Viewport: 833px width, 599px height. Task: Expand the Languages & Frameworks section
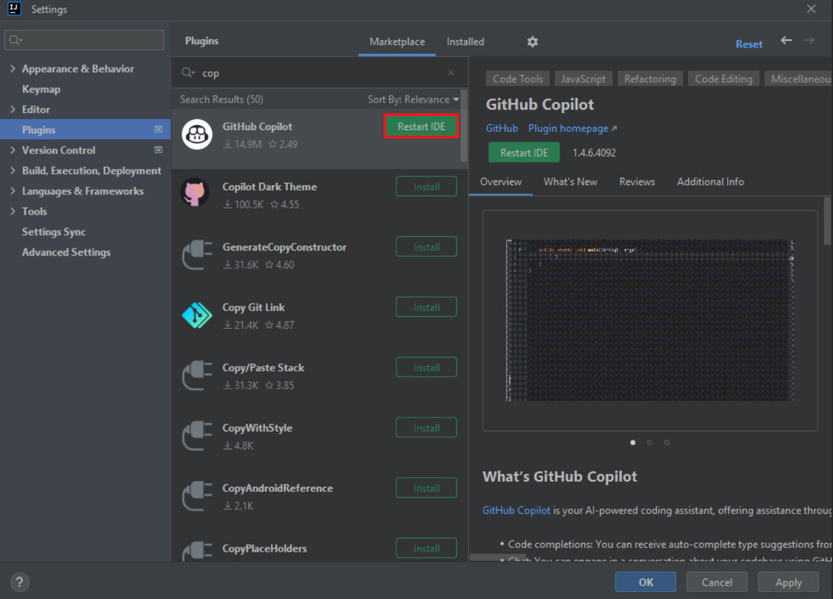click(13, 191)
